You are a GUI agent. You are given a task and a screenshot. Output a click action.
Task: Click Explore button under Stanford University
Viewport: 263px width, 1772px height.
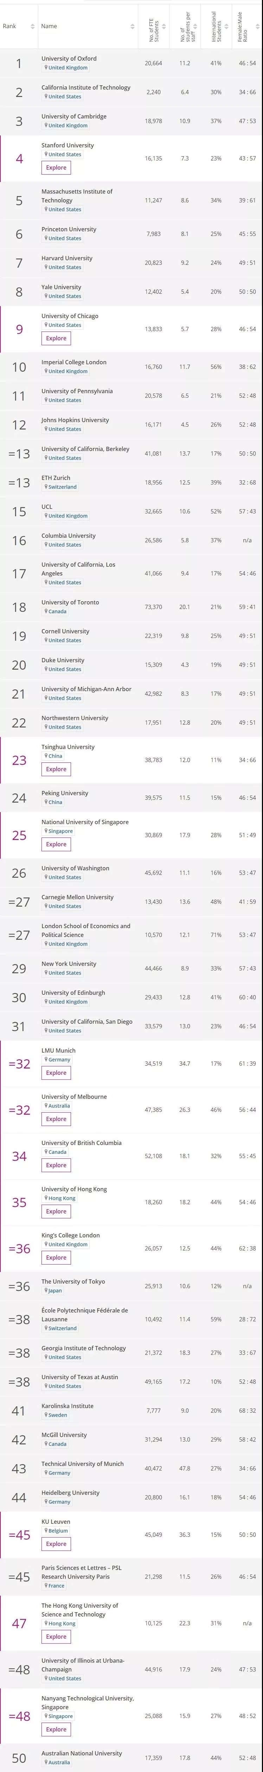[56, 168]
